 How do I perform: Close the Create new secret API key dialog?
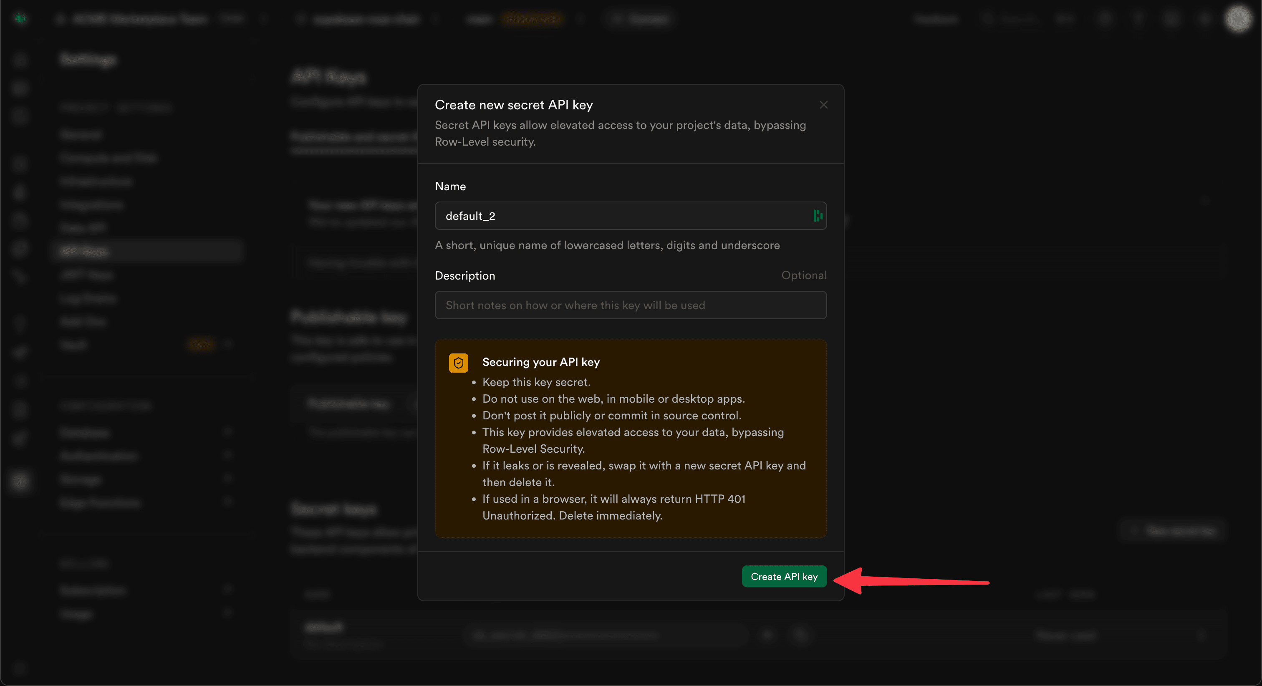click(823, 105)
